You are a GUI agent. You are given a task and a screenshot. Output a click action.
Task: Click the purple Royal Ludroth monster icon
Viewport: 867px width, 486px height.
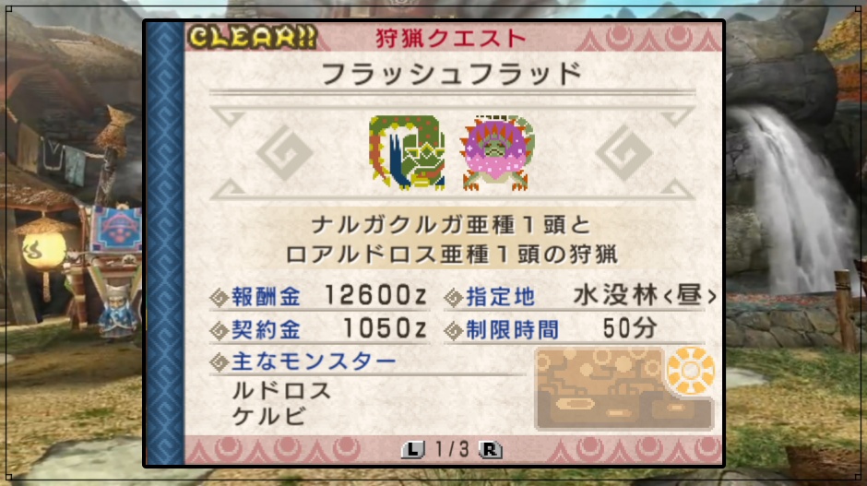pos(498,153)
